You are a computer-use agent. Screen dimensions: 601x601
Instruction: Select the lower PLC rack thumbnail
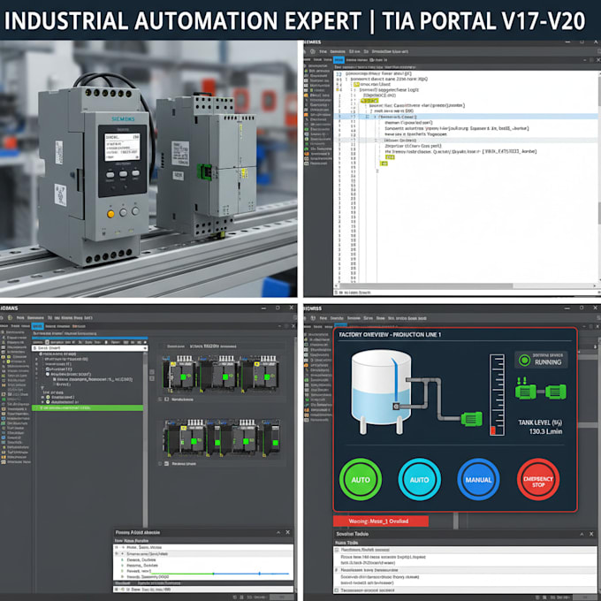(x=223, y=437)
